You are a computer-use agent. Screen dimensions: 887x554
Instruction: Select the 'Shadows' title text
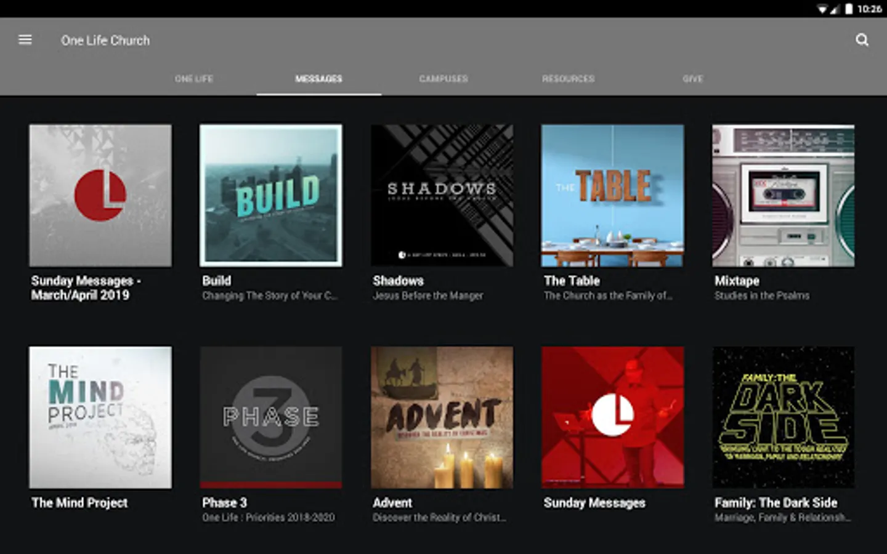[x=398, y=281]
